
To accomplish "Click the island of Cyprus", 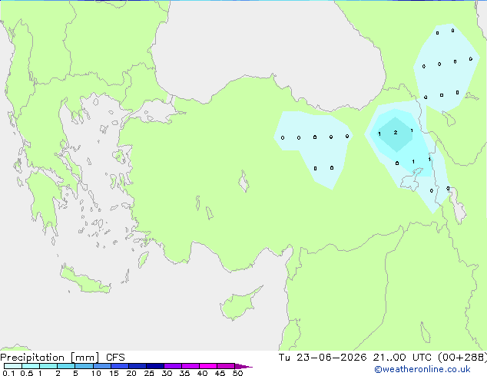I will pos(240,303).
